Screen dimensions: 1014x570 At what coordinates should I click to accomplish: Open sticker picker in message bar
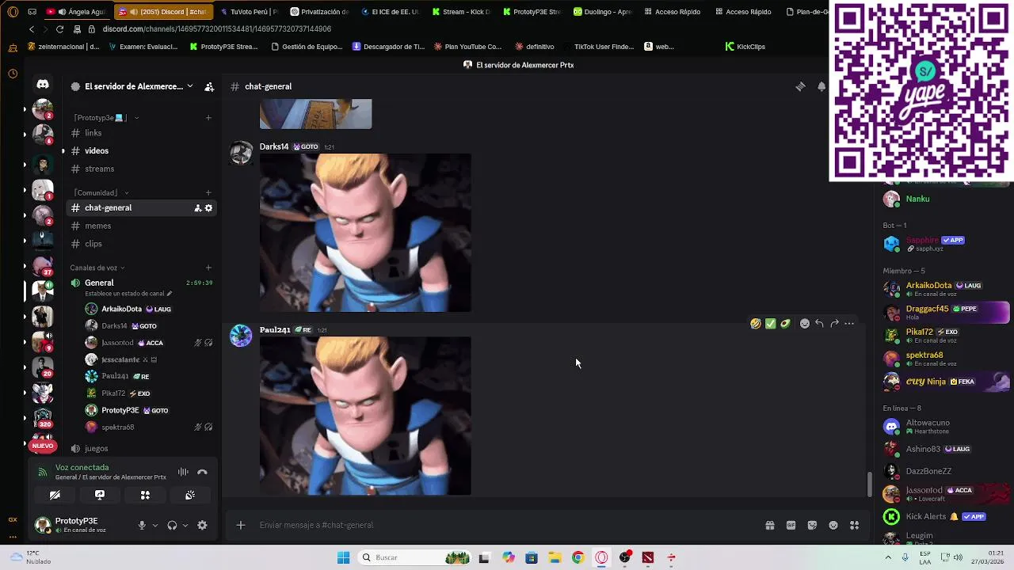coord(812,525)
